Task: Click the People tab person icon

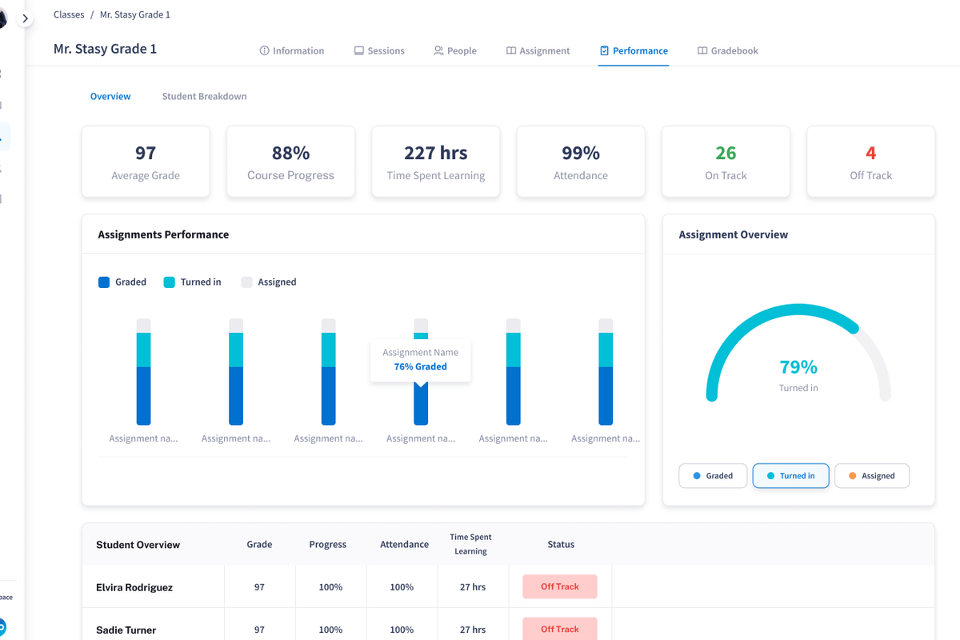Action: pos(438,50)
